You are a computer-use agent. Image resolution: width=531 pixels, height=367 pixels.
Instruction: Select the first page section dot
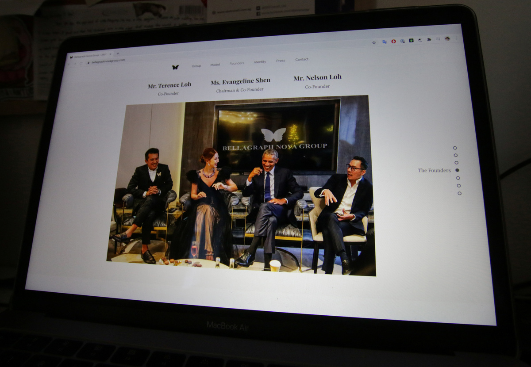[x=454, y=148]
